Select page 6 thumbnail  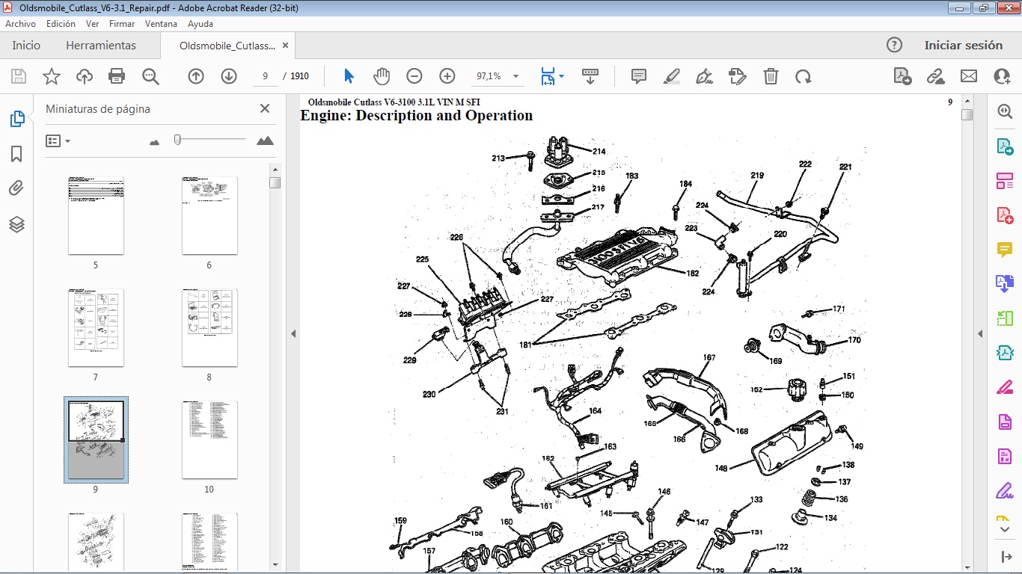point(209,215)
